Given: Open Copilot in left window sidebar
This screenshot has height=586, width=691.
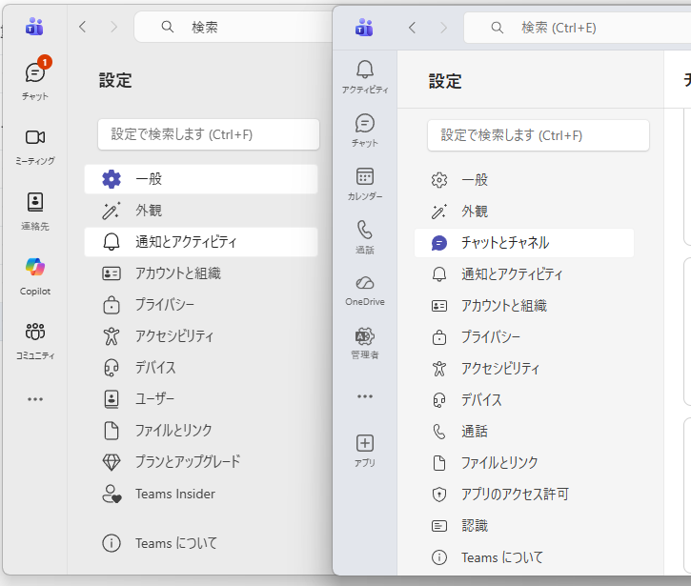Looking at the screenshot, I should click(x=35, y=276).
